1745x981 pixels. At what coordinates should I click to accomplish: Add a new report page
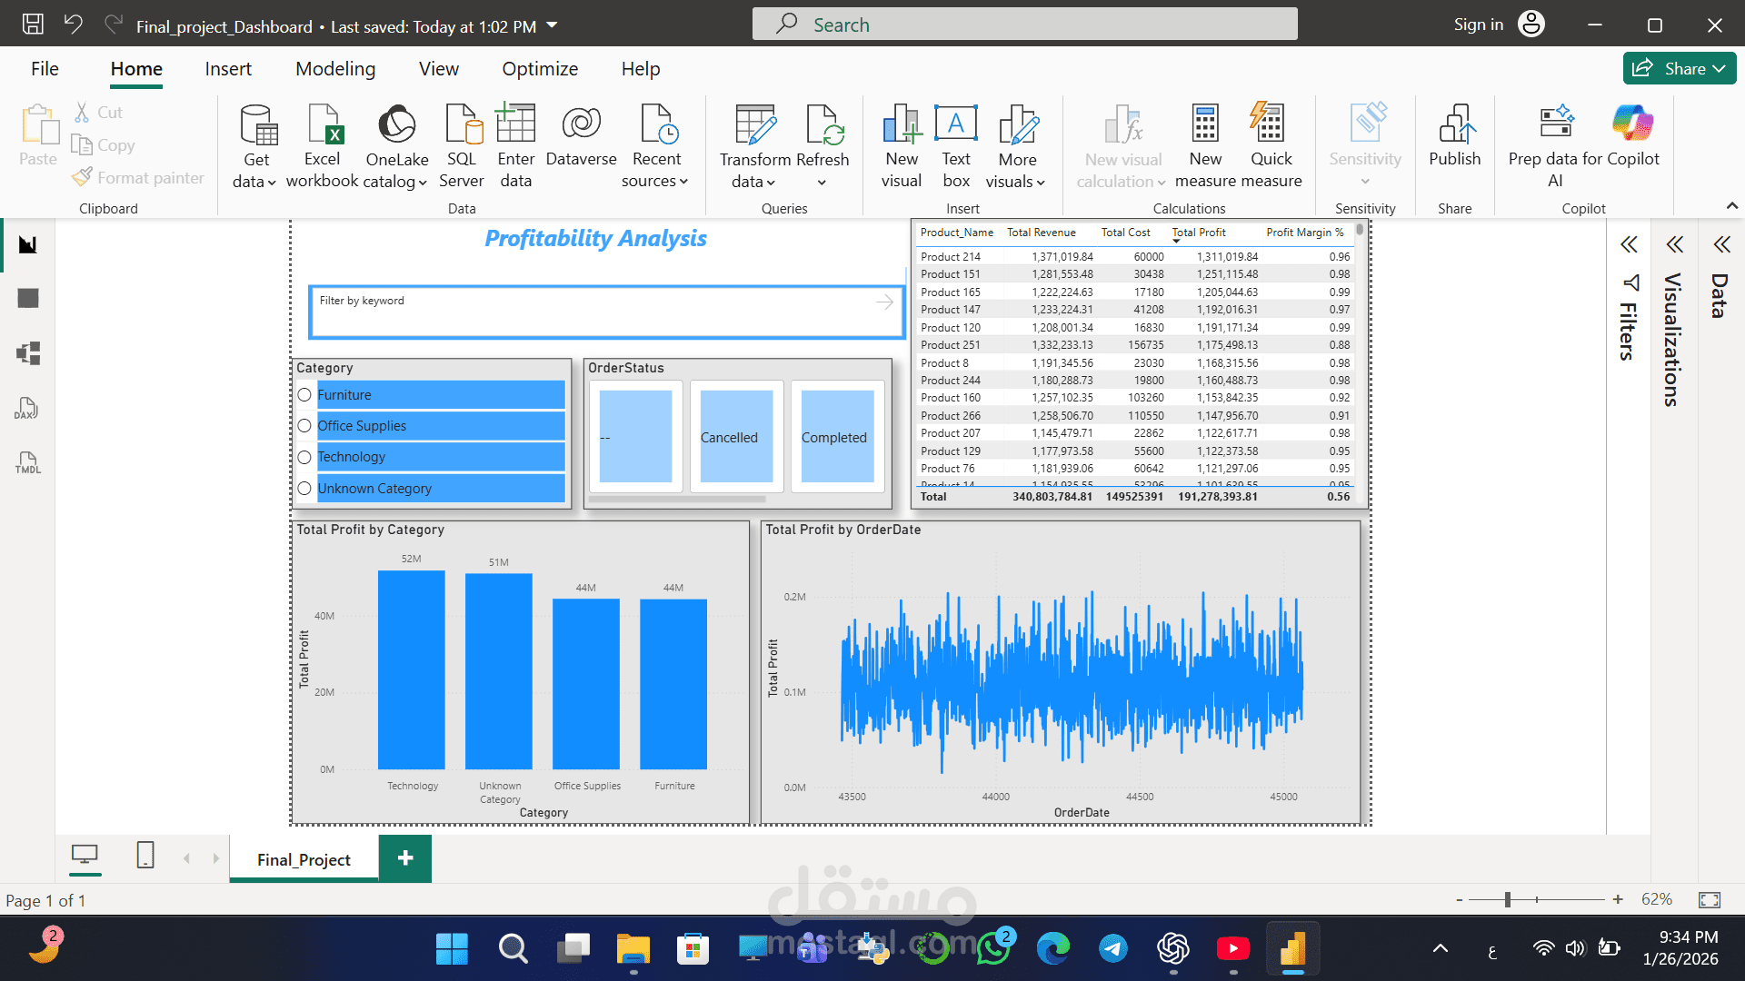coord(405,858)
